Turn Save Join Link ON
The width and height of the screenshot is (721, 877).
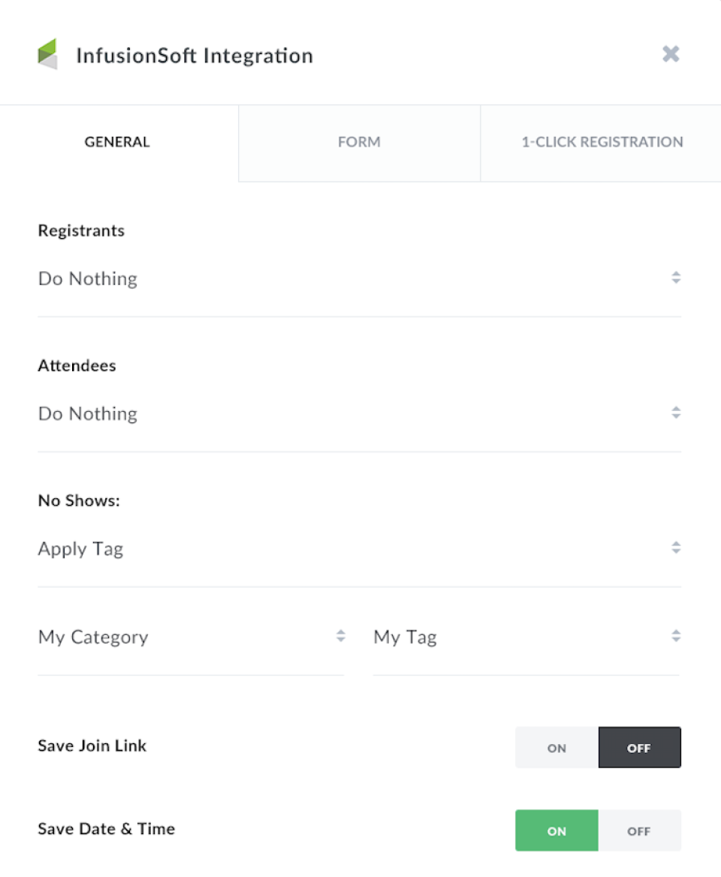(x=557, y=748)
